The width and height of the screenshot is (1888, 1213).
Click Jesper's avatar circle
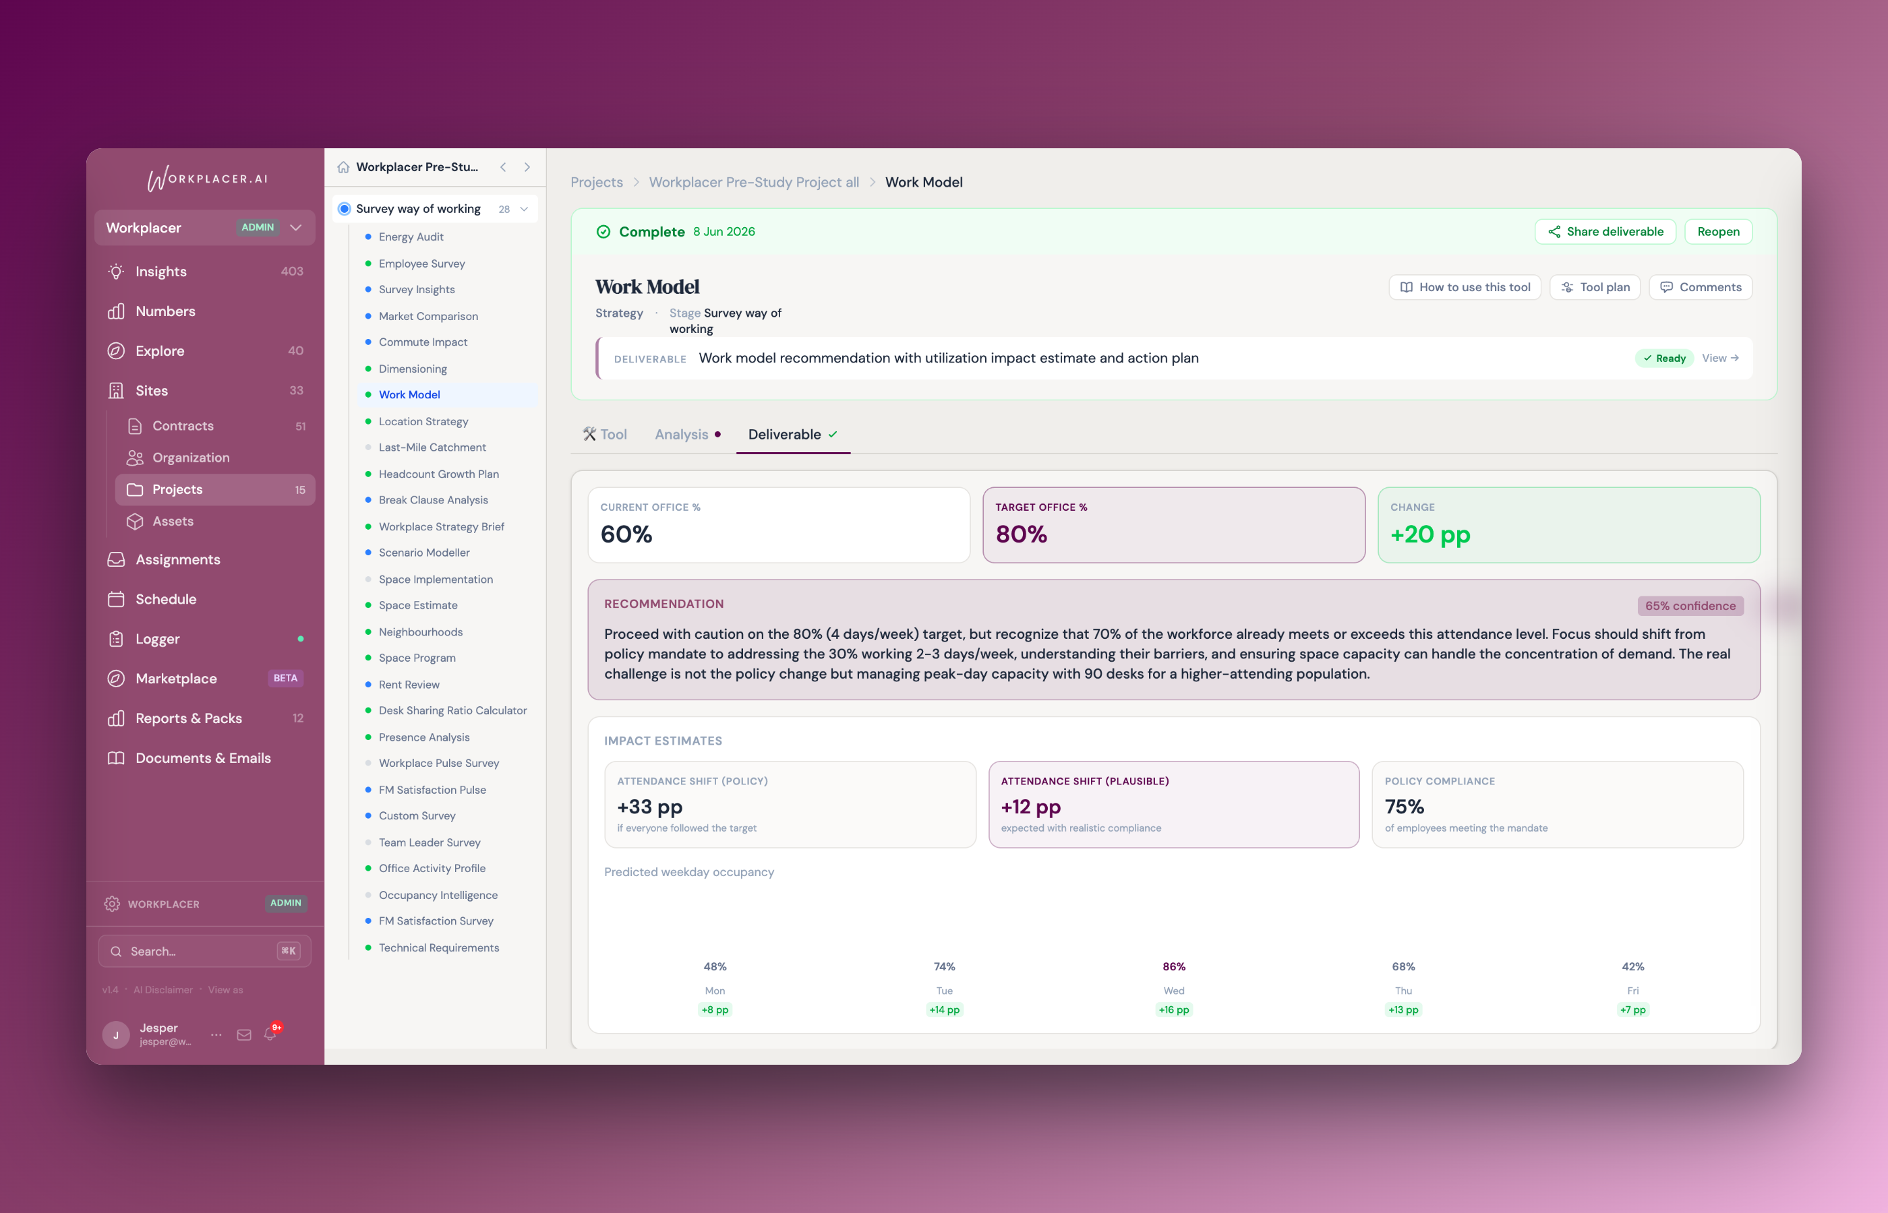click(x=116, y=1035)
